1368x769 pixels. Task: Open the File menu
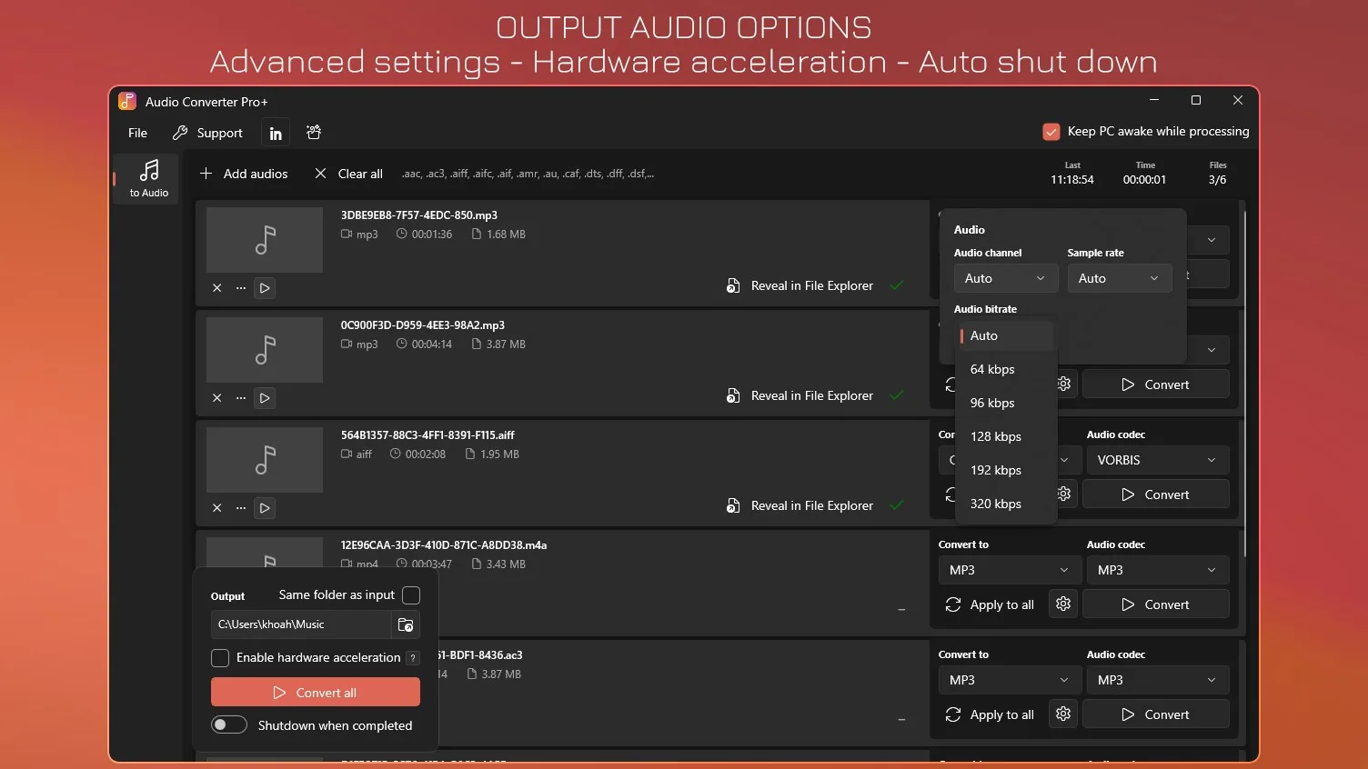click(137, 133)
